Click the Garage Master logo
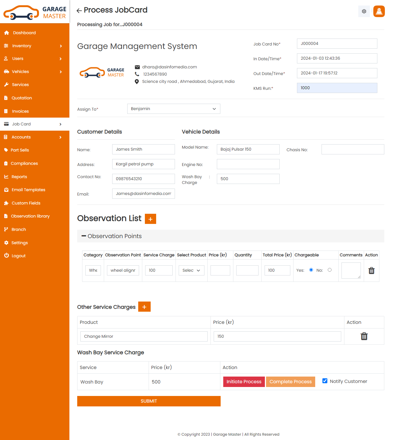 click(x=35, y=12)
